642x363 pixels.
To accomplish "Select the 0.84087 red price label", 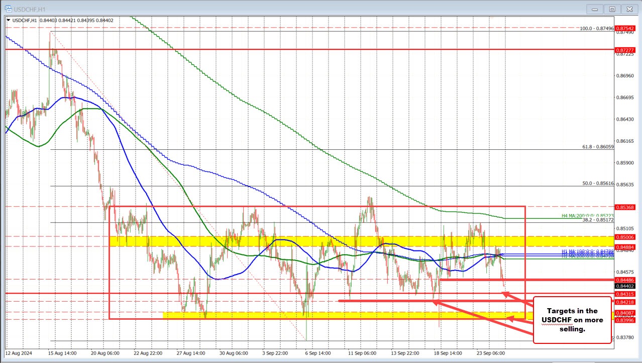I will 626,313.
